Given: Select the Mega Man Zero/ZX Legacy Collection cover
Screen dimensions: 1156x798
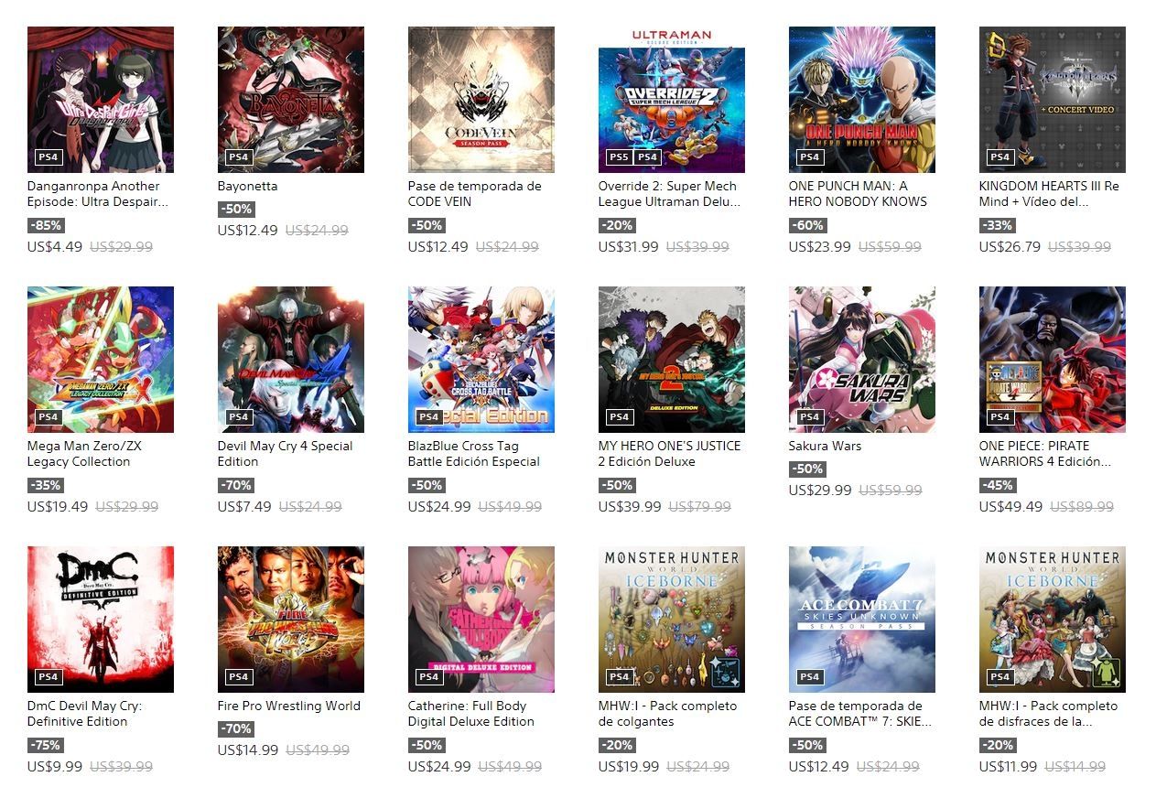Looking at the screenshot, I should [x=101, y=360].
